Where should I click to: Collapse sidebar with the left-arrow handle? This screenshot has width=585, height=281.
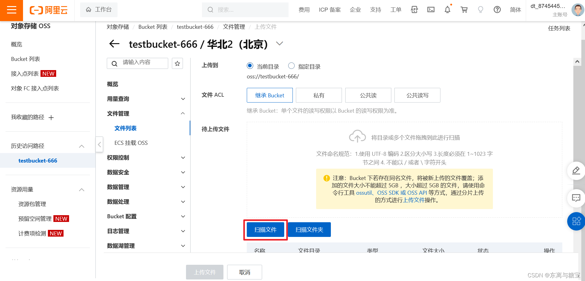[x=99, y=144]
